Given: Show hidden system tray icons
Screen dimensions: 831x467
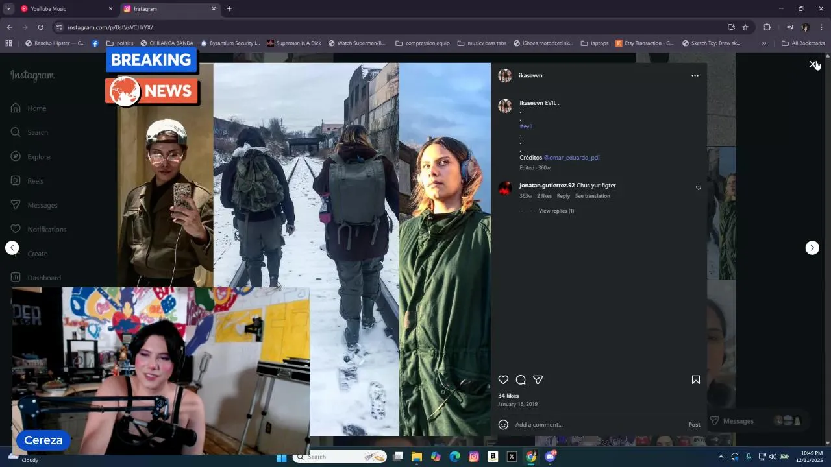Looking at the screenshot, I should [720, 457].
